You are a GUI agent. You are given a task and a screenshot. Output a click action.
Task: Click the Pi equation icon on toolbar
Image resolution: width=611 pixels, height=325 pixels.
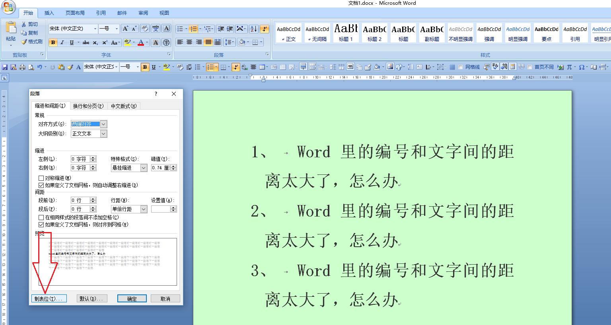(569, 67)
